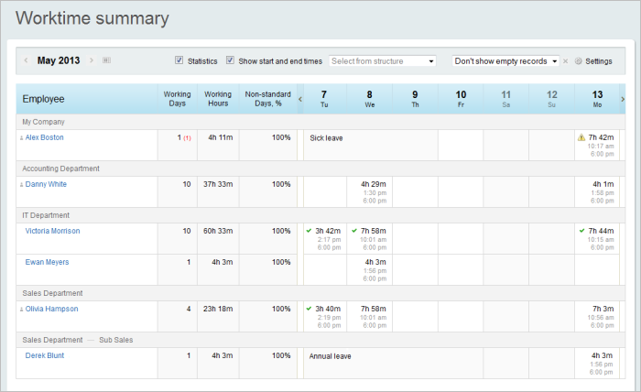641x392 pixels.
Task: Click warning icon on Alex Boston's Monday
Action: point(581,137)
